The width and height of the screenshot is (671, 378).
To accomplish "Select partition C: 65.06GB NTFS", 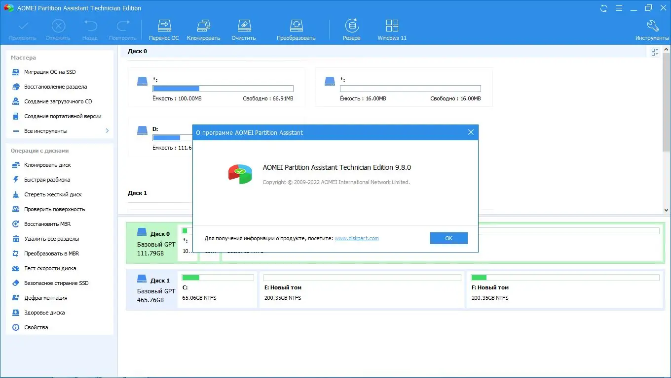I will [x=218, y=289].
